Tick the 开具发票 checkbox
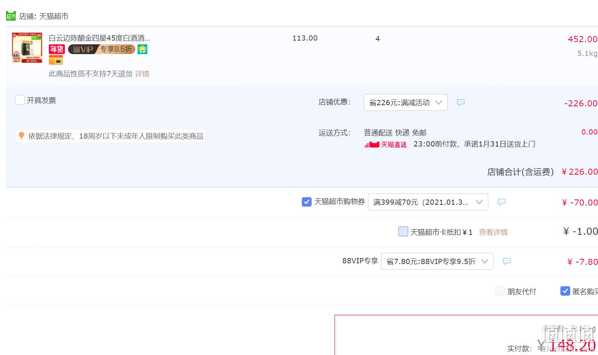Viewport: 598px width, 355px height. point(20,100)
